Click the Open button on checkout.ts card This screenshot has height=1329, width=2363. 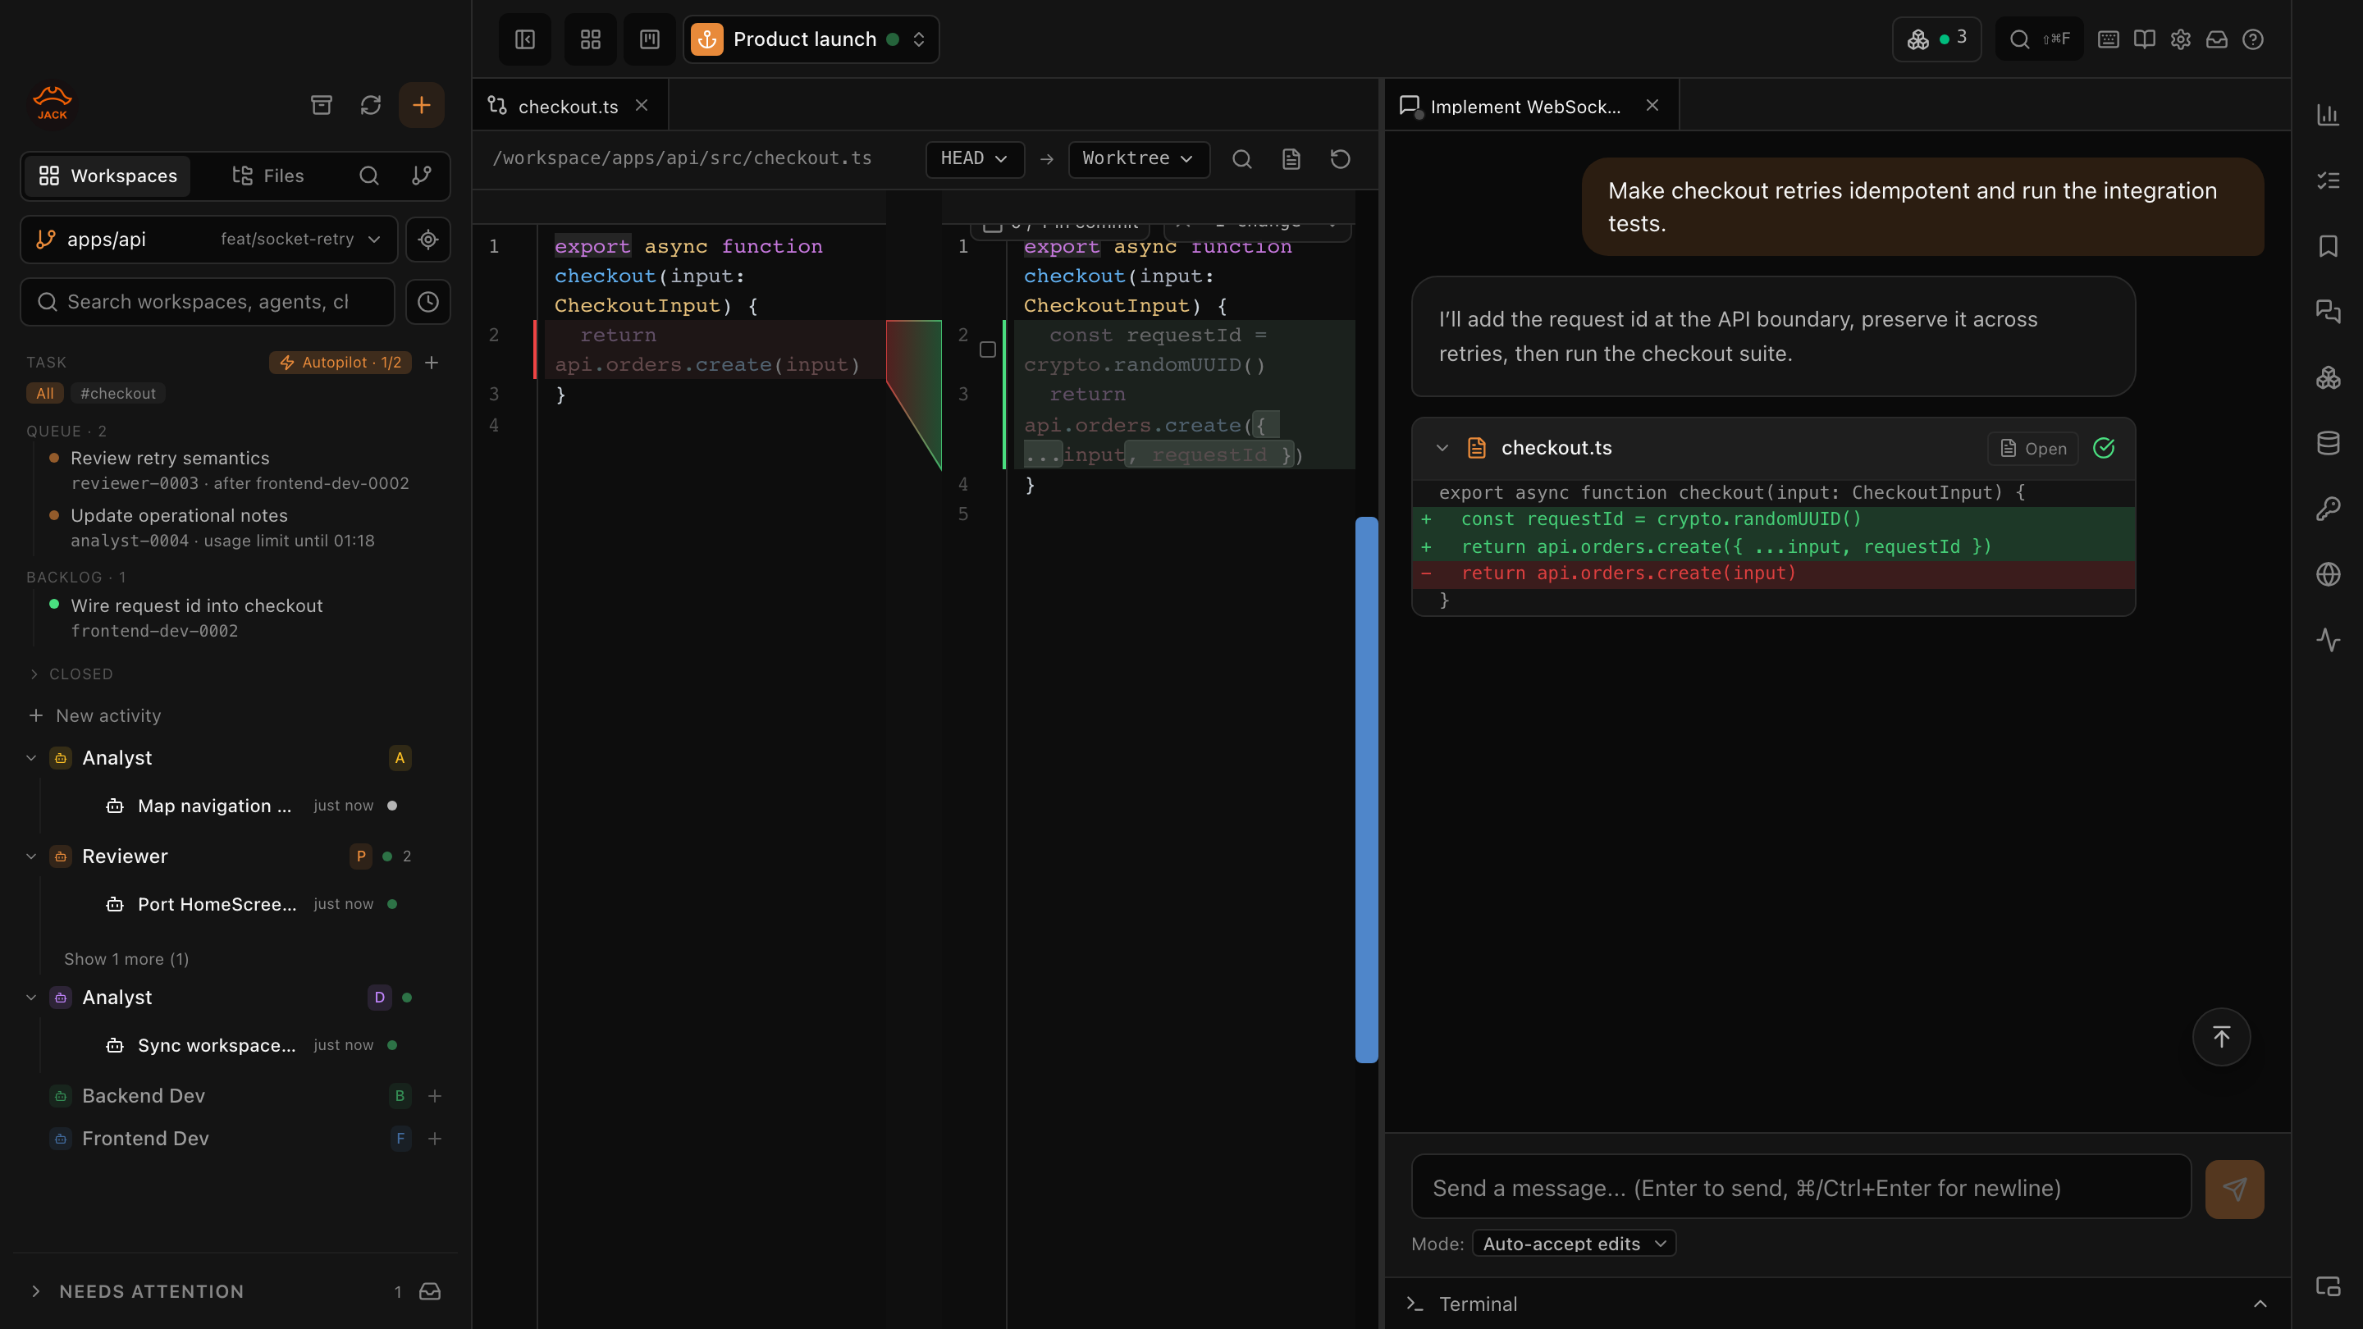(2033, 449)
